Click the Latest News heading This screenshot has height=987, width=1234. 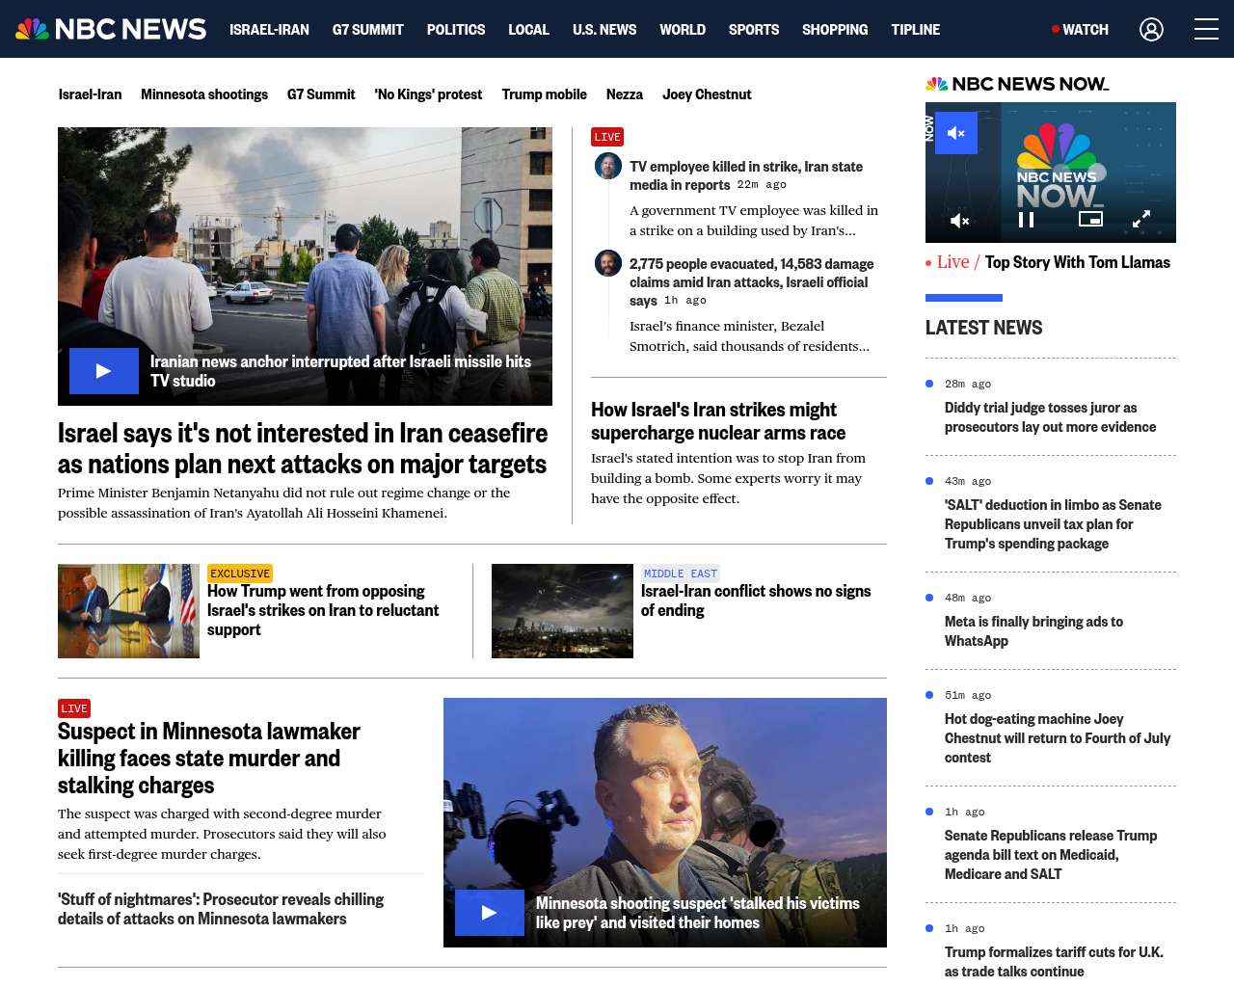pos(983,328)
